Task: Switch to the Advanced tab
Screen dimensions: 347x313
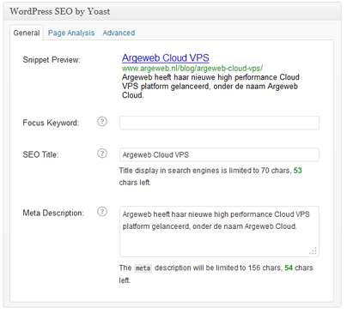Action: (x=119, y=33)
